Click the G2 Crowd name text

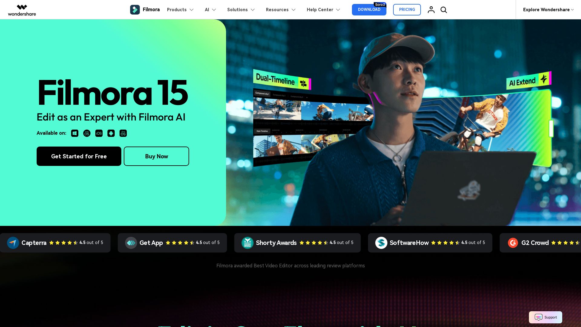coord(535,243)
